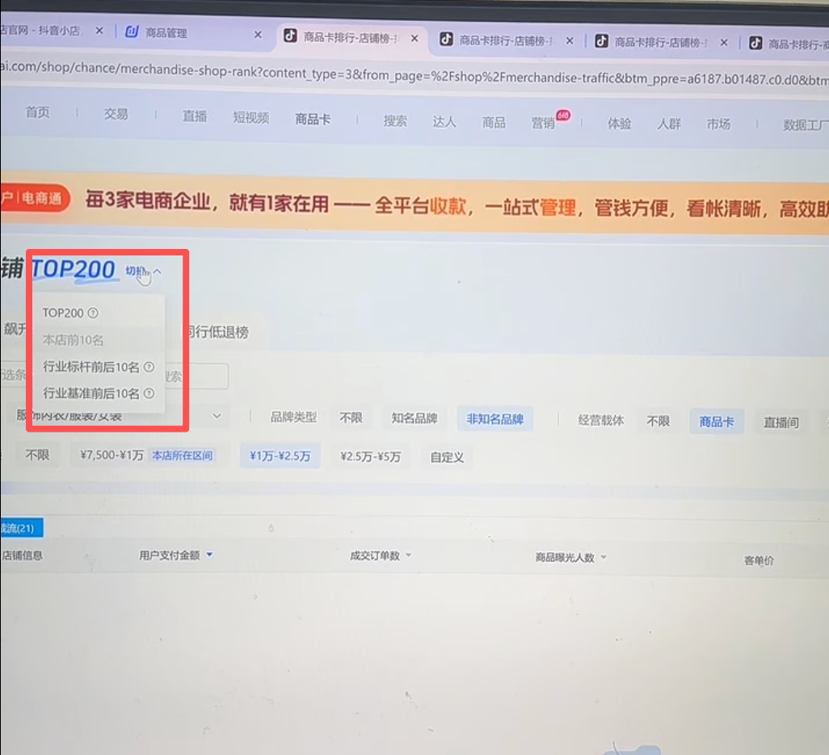Sort table by 成交订单数 arrow
829x755 pixels.
pos(408,555)
